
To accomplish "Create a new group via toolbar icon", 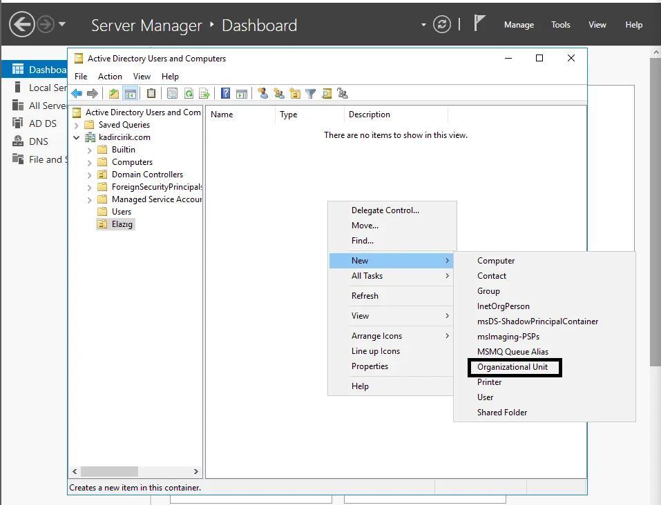I will 278,93.
